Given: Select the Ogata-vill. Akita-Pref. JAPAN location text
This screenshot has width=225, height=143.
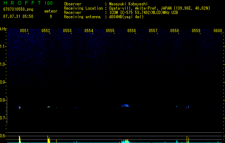Looking at the screenshot, I should click(160, 8).
